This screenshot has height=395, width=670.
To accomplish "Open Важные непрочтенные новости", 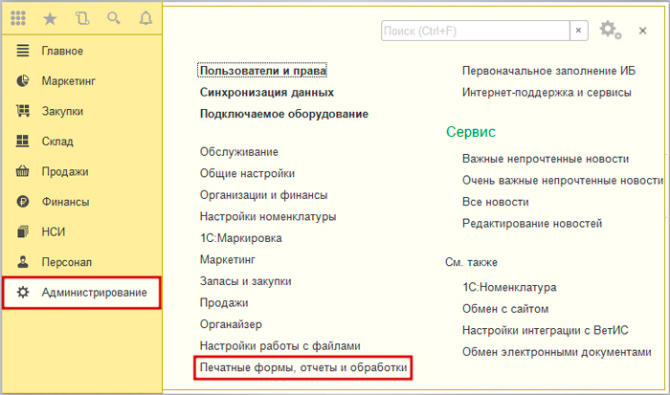I will [546, 159].
